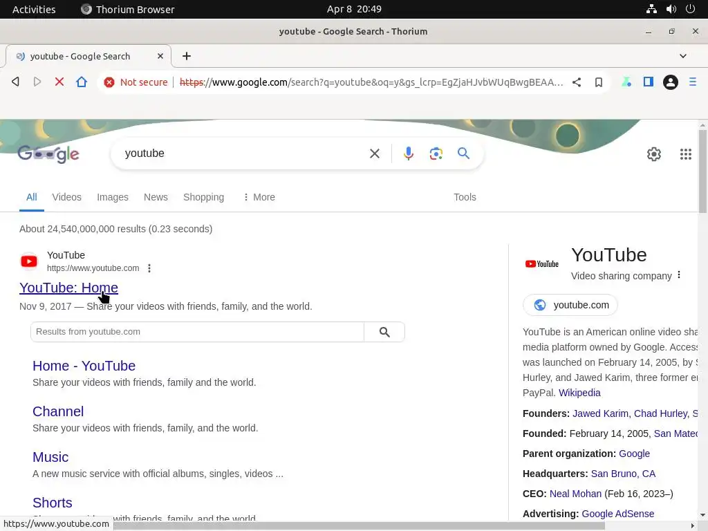Open the San Bruno, CA headquarters link
Screen dimensions: 708x531
tap(623, 474)
